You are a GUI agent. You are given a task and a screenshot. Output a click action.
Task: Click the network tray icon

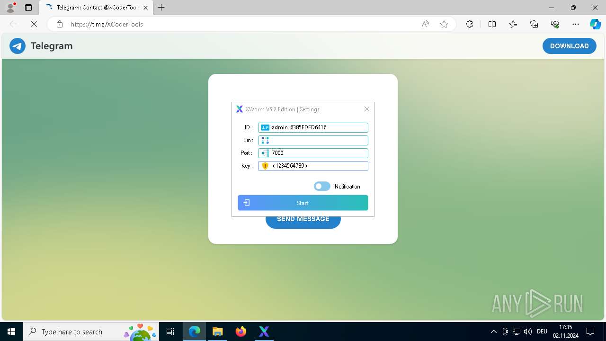[517, 332]
